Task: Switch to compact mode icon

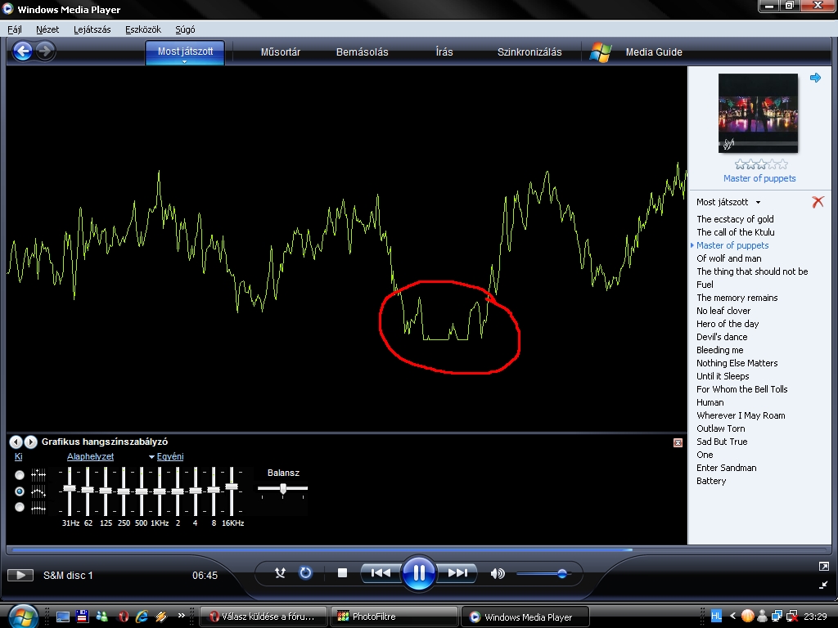Action: pyautogui.click(x=823, y=585)
